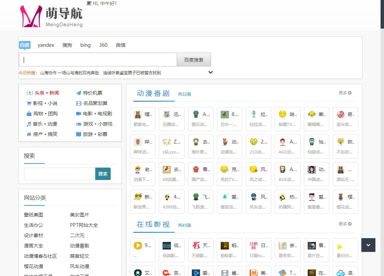Click the icon on the K8动漫 card

tap(167, 169)
